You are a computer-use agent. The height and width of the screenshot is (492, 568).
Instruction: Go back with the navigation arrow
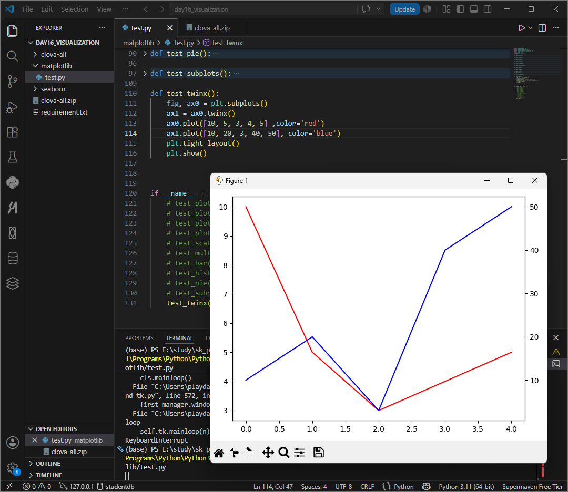point(147,9)
